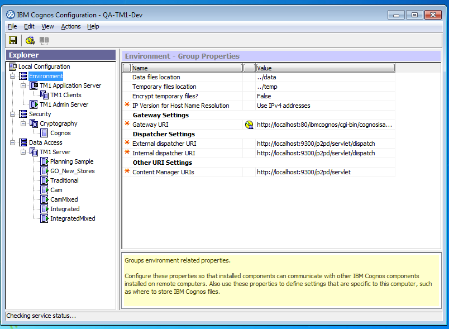The height and width of the screenshot is (329, 449).
Task: Click the Dispatcher Settings group heading
Action: [x=164, y=134]
